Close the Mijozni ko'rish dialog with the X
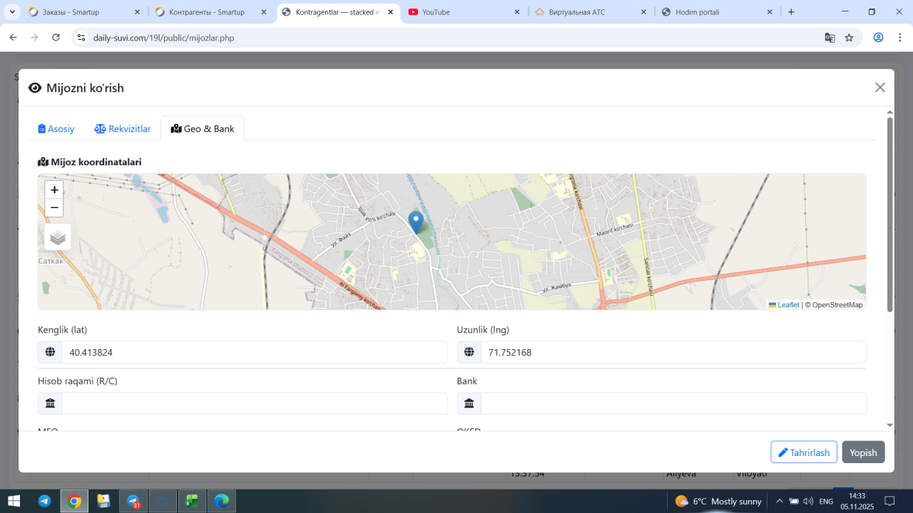 coord(880,88)
